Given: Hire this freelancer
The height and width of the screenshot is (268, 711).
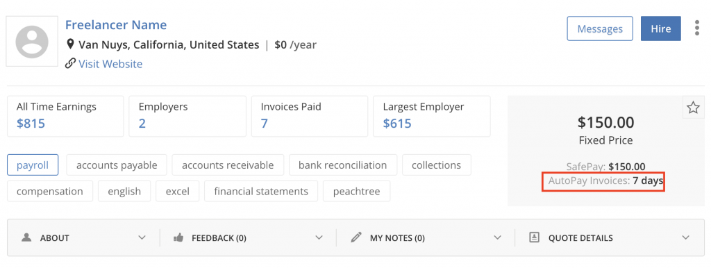Looking at the screenshot, I should point(661,28).
